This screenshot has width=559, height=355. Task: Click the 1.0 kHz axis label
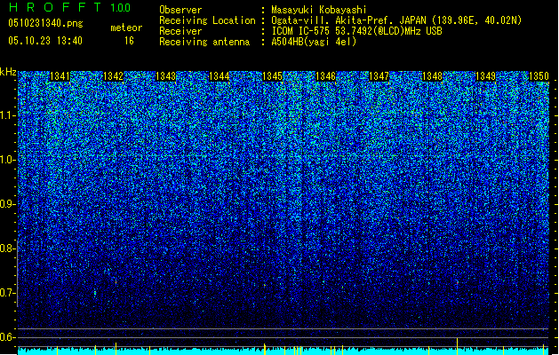point(7,160)
